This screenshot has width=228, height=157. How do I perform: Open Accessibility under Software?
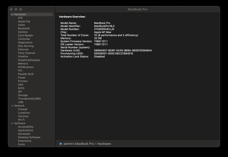point(26,127)
